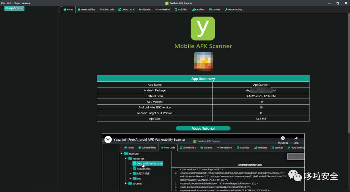Click the Libraries folder icon
Image resolution: width=350 pixels, height=192 pixels.
[x=140, y=10]
